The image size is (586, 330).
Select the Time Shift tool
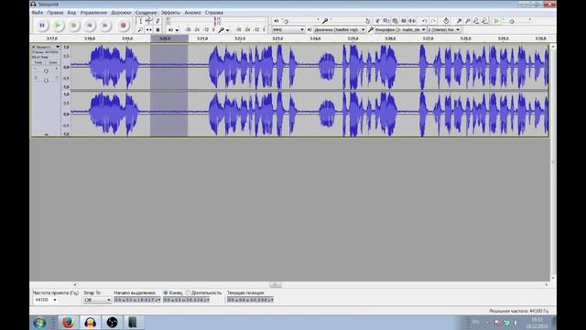148,29
